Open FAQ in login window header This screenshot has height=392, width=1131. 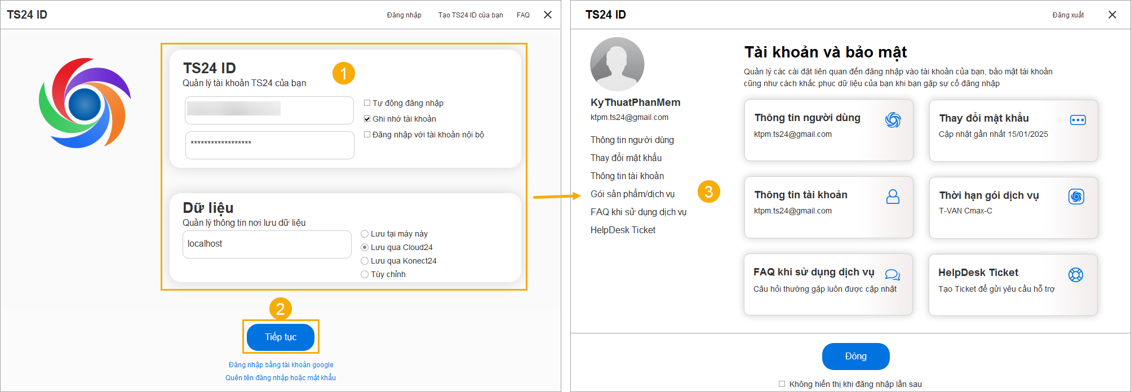(523, 15)
